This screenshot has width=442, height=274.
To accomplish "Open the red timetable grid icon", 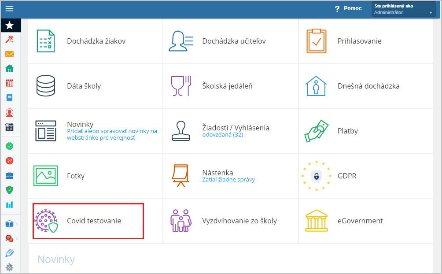I will pyautogui.click(x=9, y=83).
